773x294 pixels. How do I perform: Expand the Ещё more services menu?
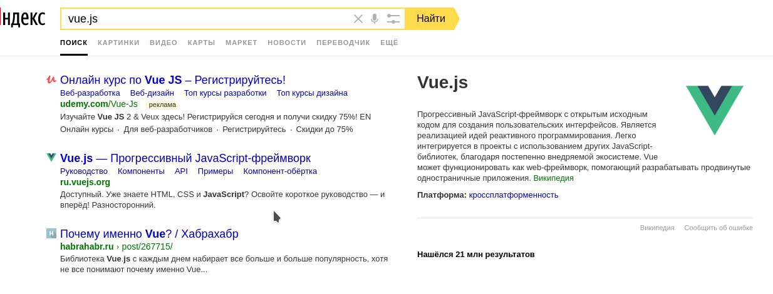[389, 43]
